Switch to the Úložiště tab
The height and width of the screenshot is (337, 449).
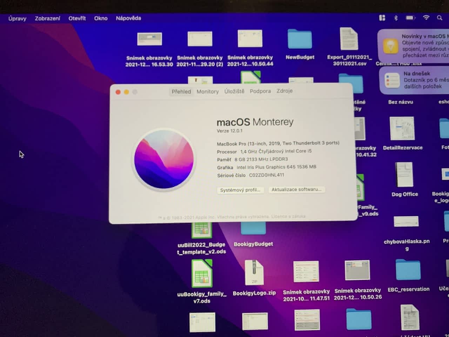pyautogui.click(x=234, y=91)
